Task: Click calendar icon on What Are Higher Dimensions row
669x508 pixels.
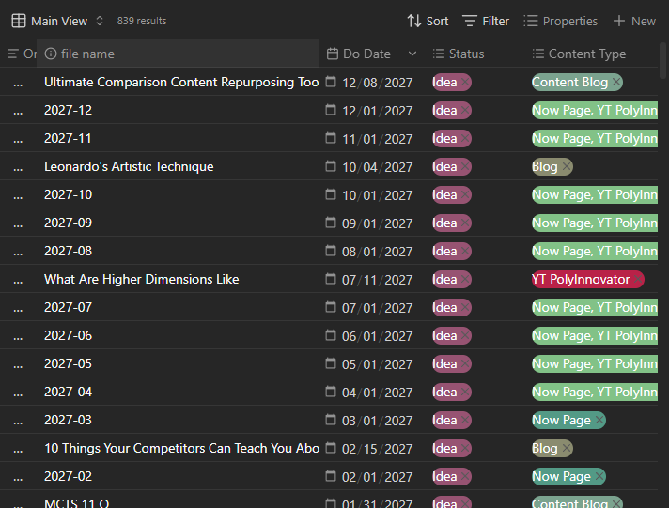Action: [331, 280]
